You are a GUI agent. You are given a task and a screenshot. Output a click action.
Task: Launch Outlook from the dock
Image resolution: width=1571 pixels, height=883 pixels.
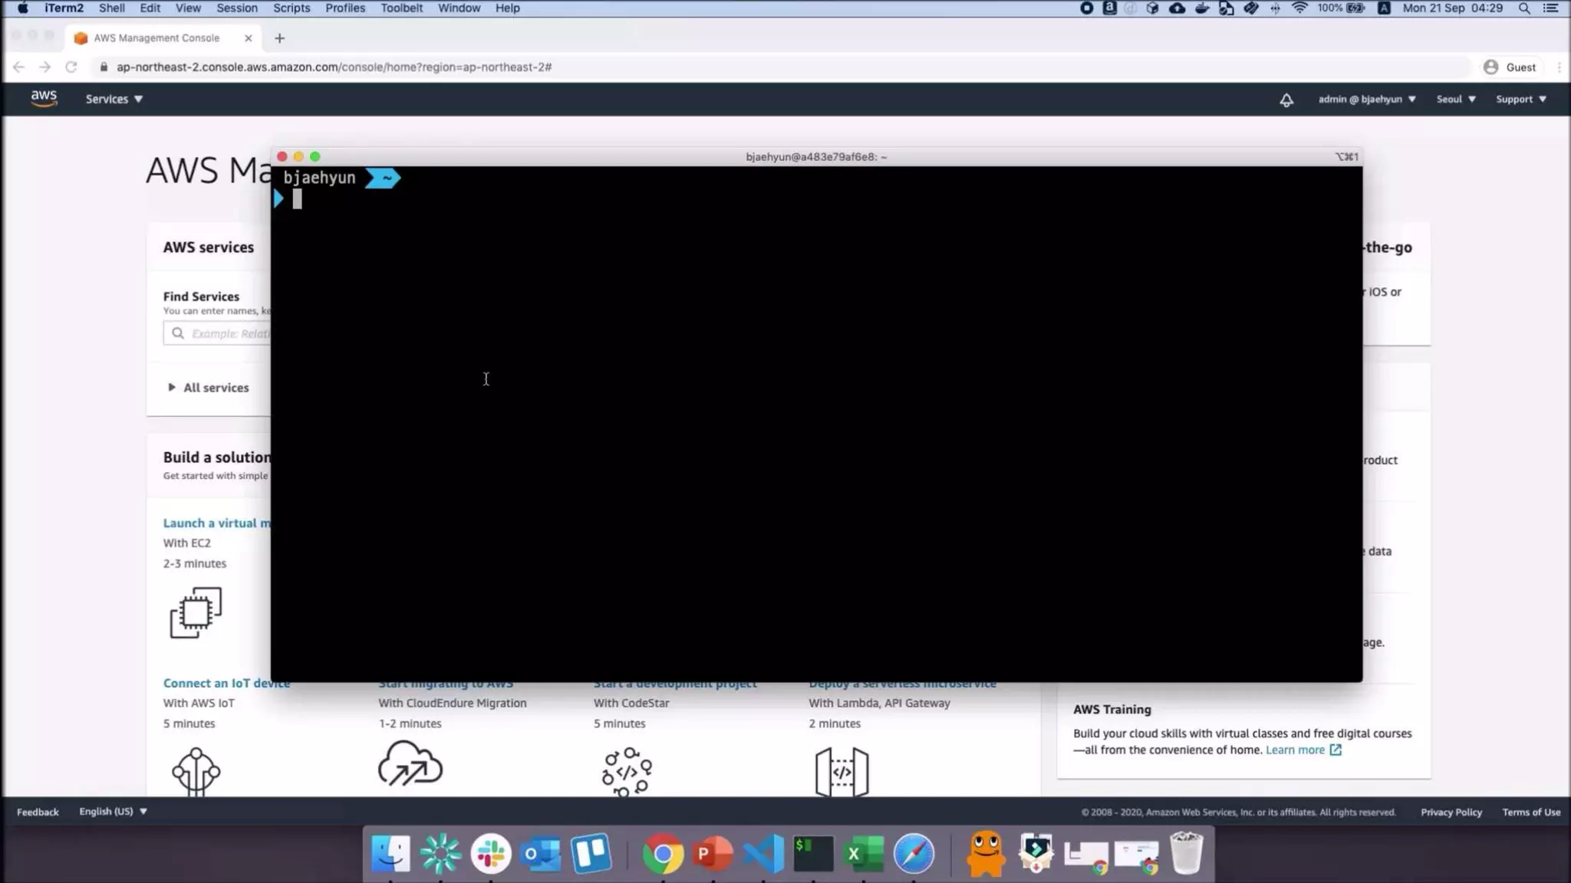coord(541,853)
